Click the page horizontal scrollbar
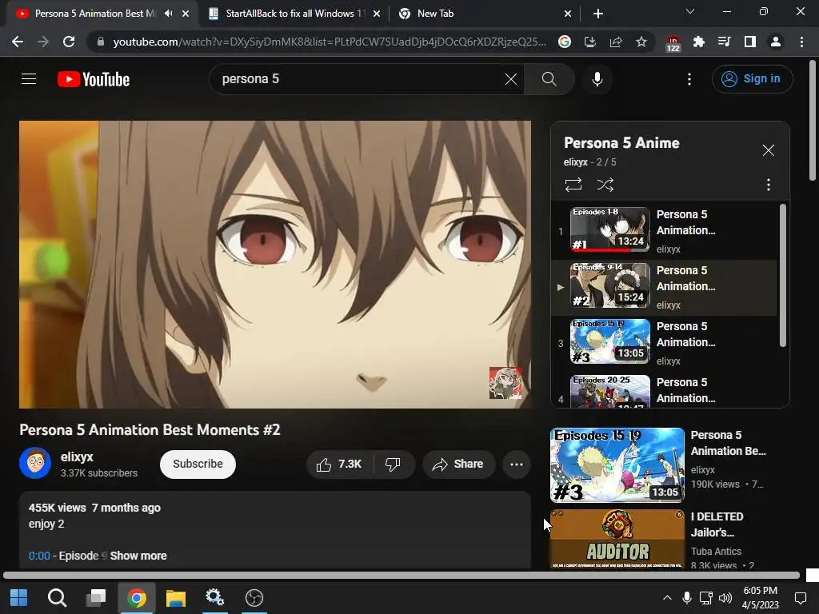Viewport: 819px width, 614px height. coord(402,576)
